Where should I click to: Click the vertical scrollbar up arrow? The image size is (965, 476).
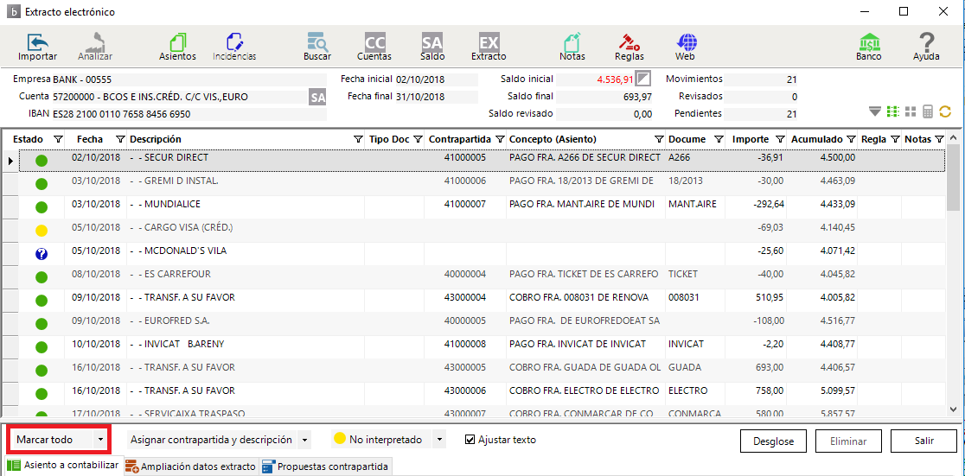pos(953,140)
